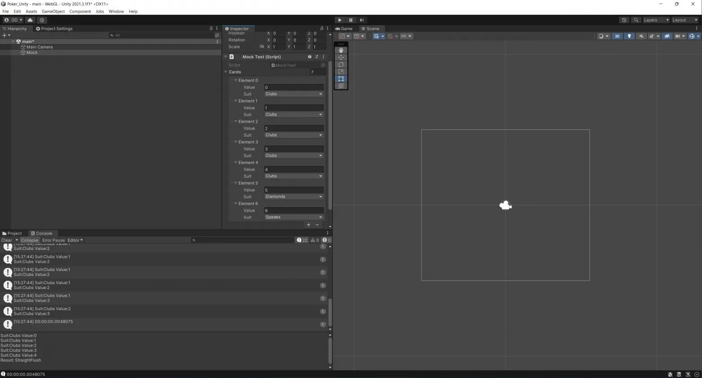Click the Console search field
The height and width of the screenshot is (378, 702).
(243, 240)
